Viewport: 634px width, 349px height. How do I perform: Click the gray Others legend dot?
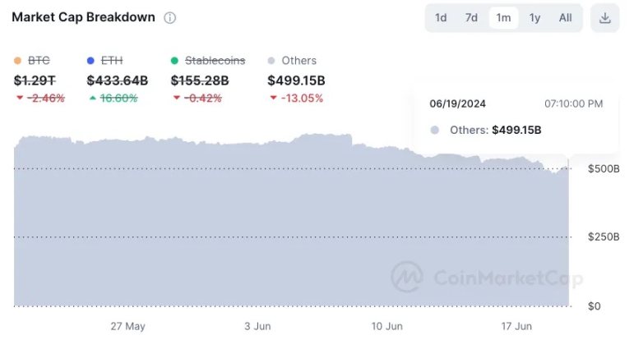(x=271, y=61)
